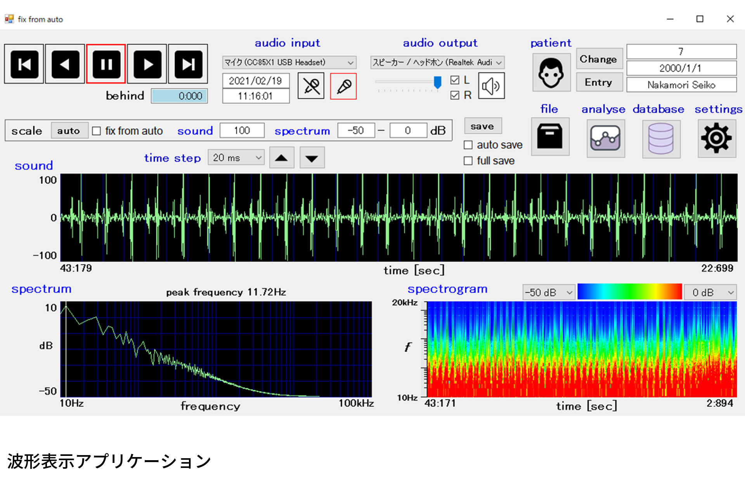The width and height of the screenshot is (745, 492).
Task: Increase time step with up arrow
Action: click(x=282, y=158)
